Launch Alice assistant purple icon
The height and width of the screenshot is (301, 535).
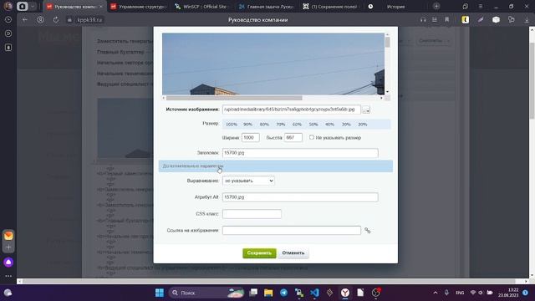8,262
